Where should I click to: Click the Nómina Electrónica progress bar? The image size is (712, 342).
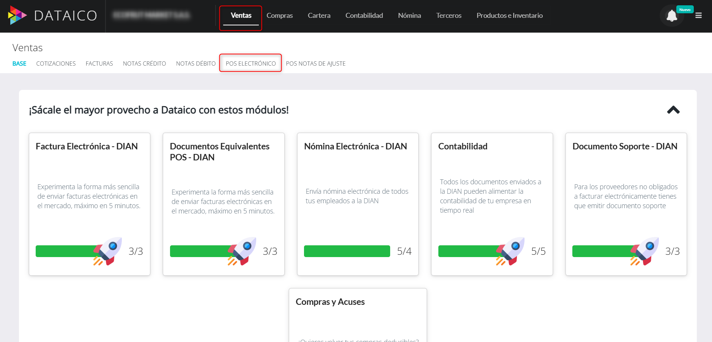347,251
